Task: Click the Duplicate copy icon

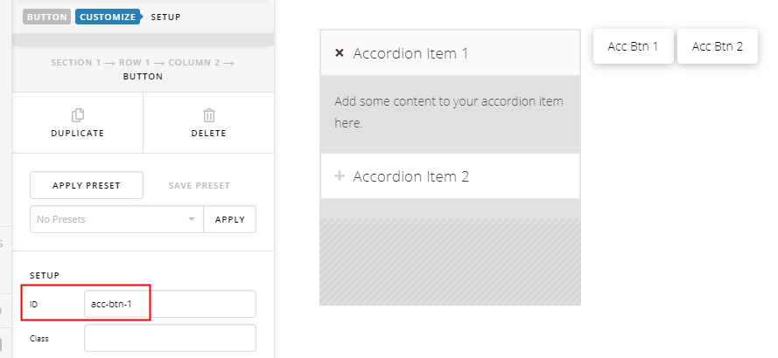Action: pos(77,115)
